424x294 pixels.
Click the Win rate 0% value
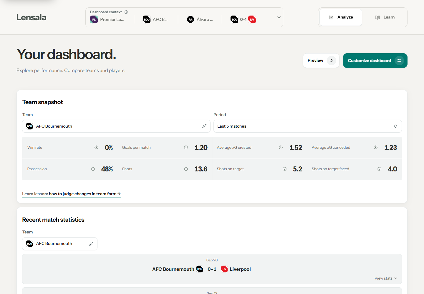(x=109, y=148)
